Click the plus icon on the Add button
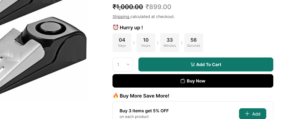The width and height of the screenshot is (283, 119). coord(247,114)
